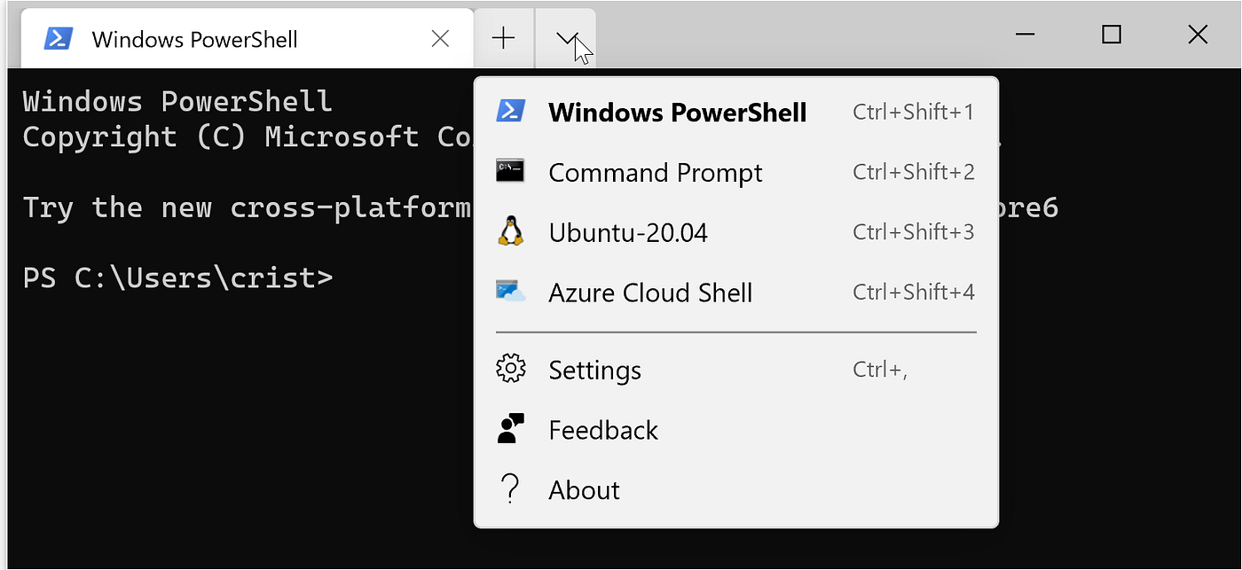1242x570 pixels.
Task: Click the Azure Cloud Shell icon
Action: 511,292
